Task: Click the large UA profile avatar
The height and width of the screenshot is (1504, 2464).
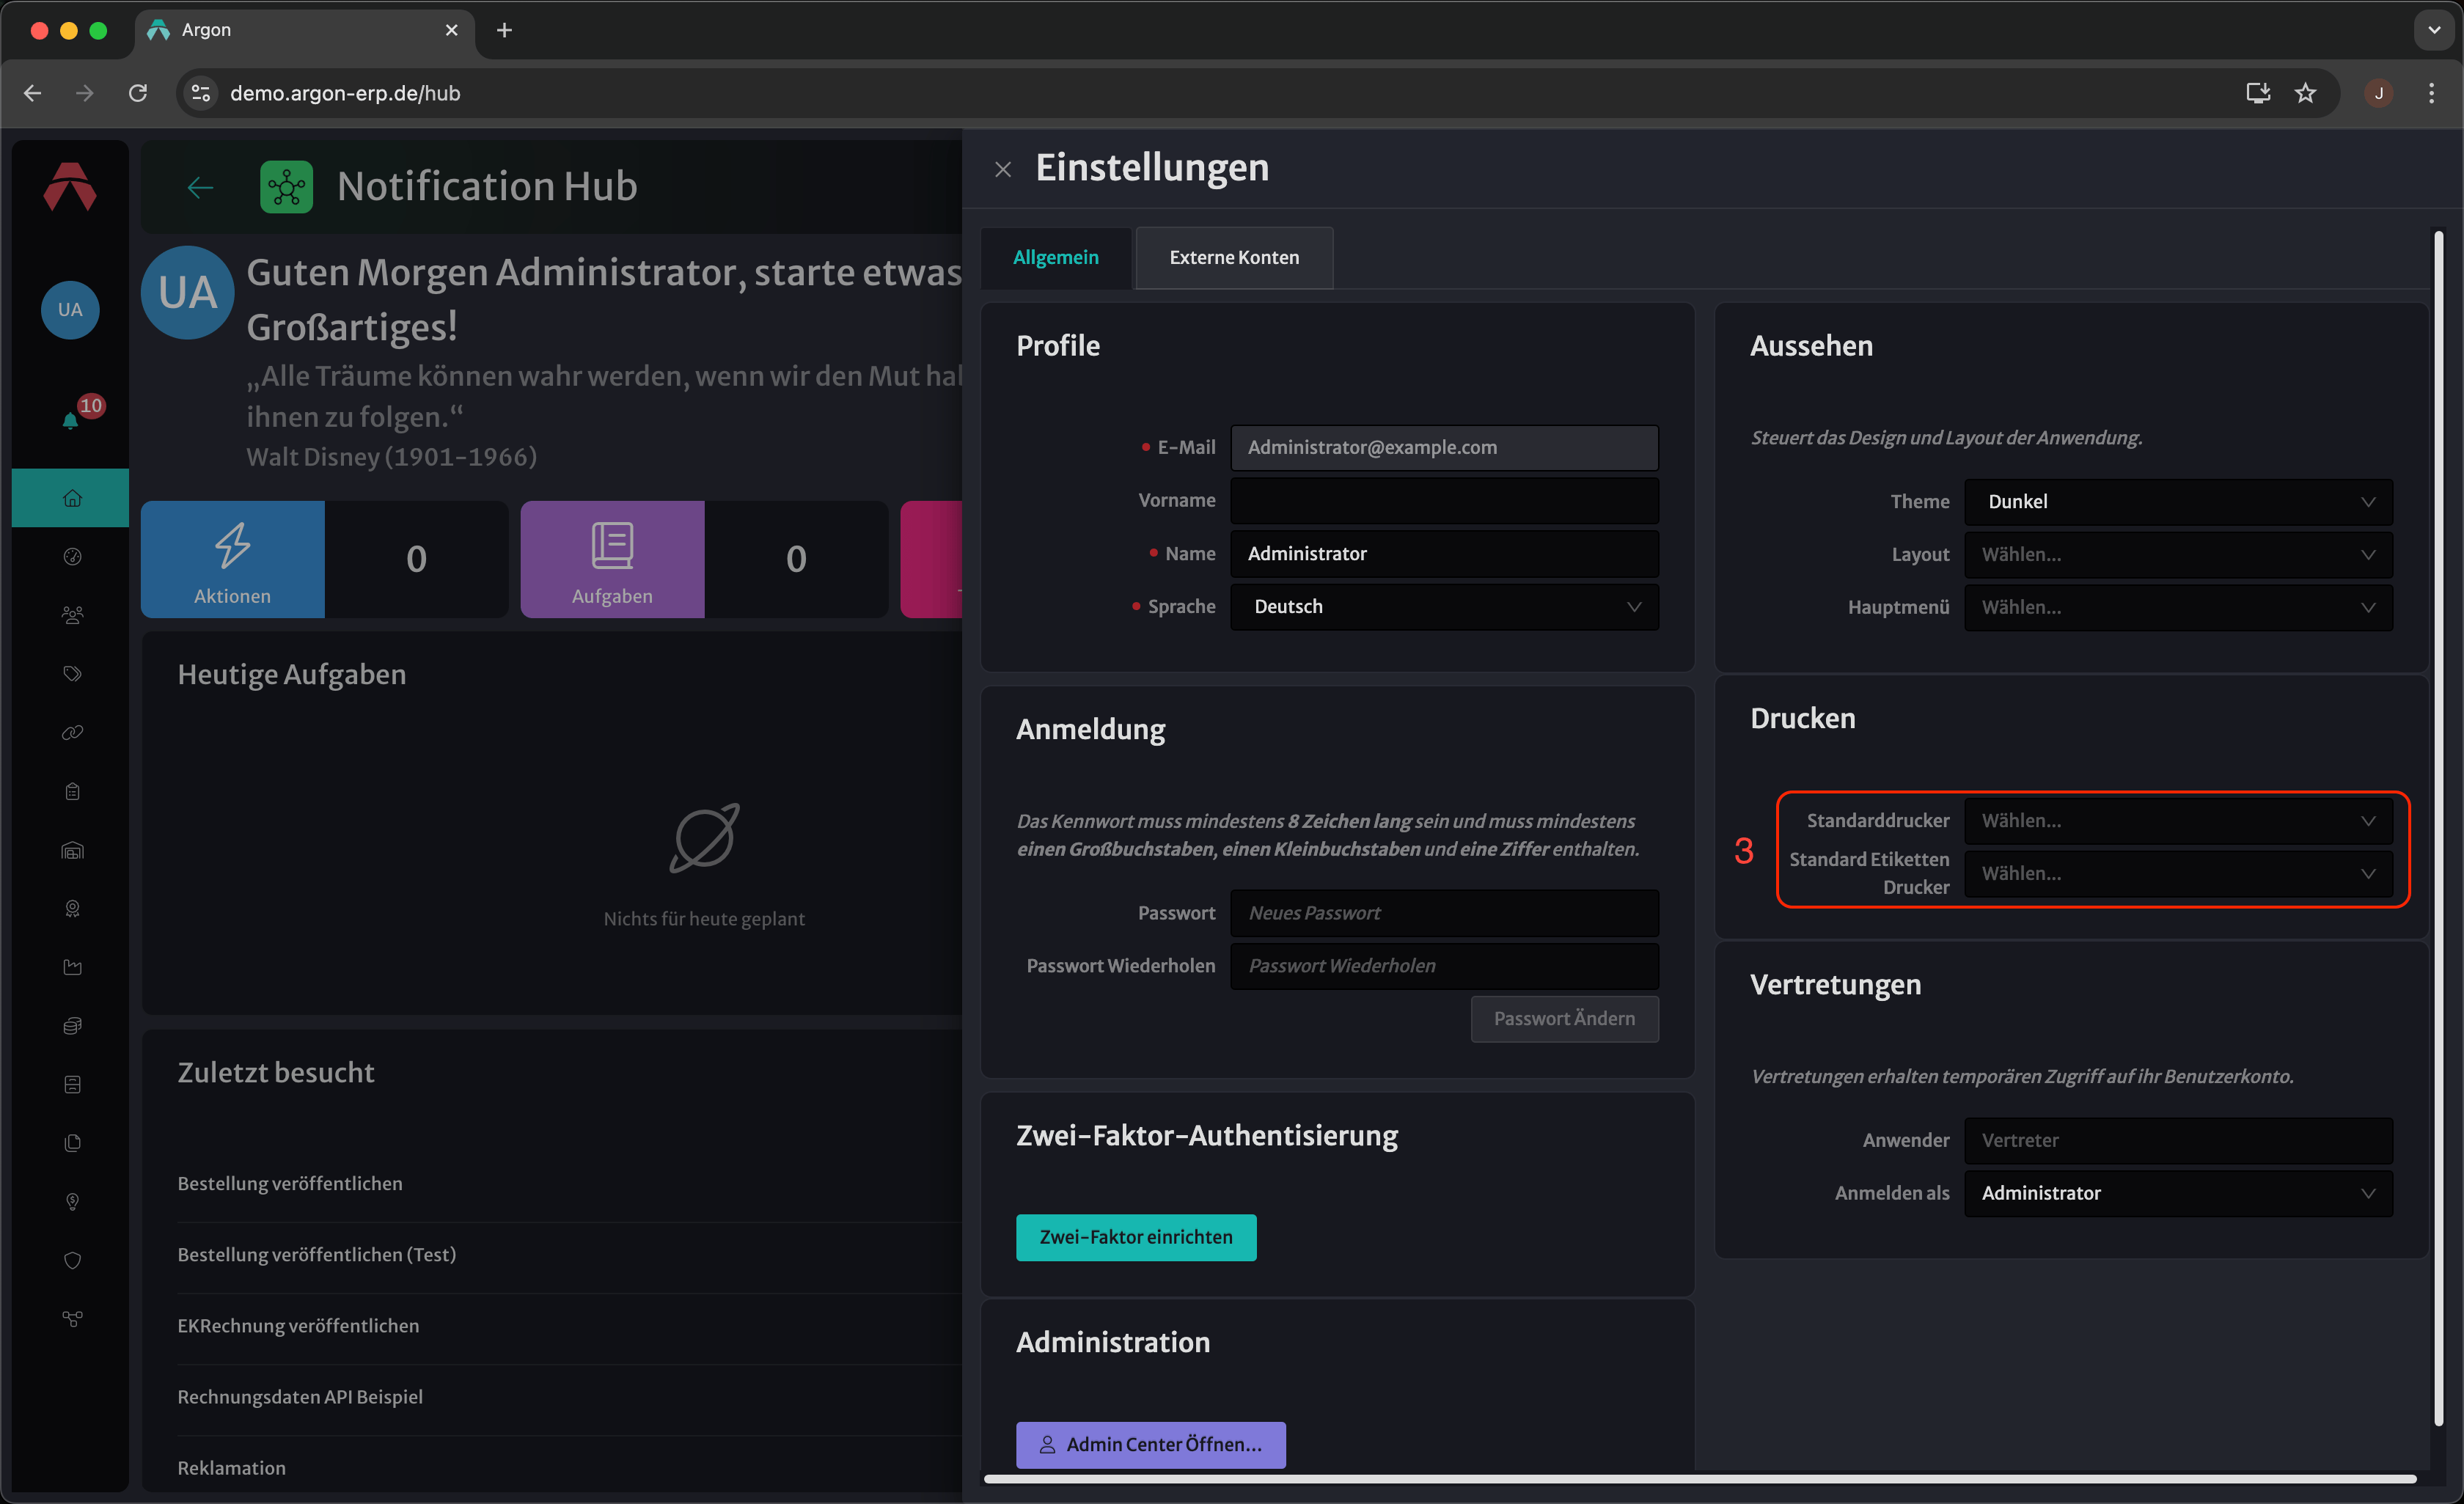Action: point(188,293)
